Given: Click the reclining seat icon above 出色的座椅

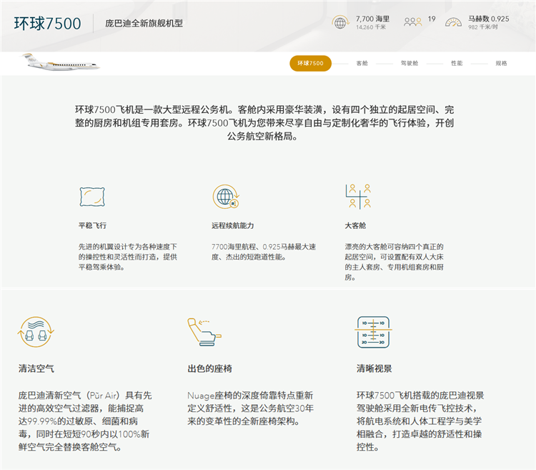Looking at the screenshot, I should coord(204,332).
